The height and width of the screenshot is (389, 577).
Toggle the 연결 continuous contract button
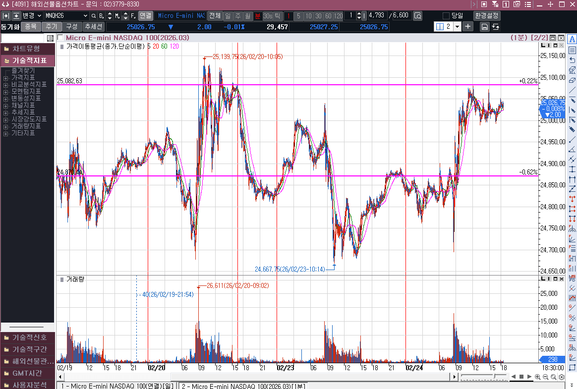point(145,16)
